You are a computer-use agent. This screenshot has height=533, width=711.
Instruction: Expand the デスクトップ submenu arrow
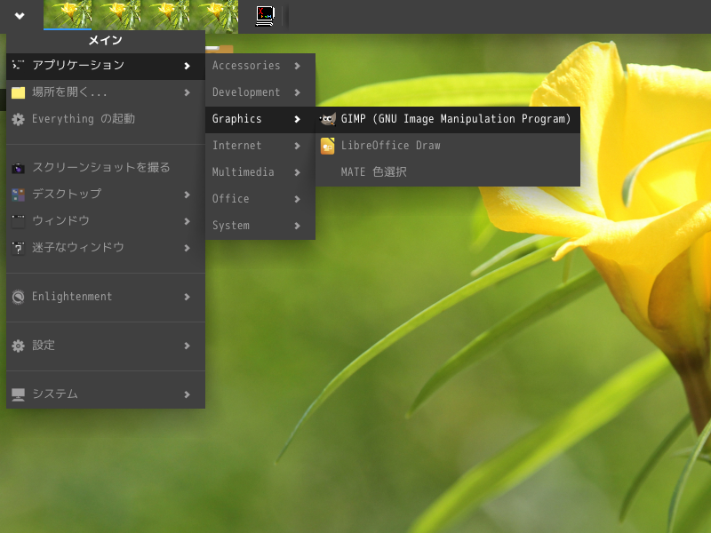pyautogui.click(x=187, y=195)
